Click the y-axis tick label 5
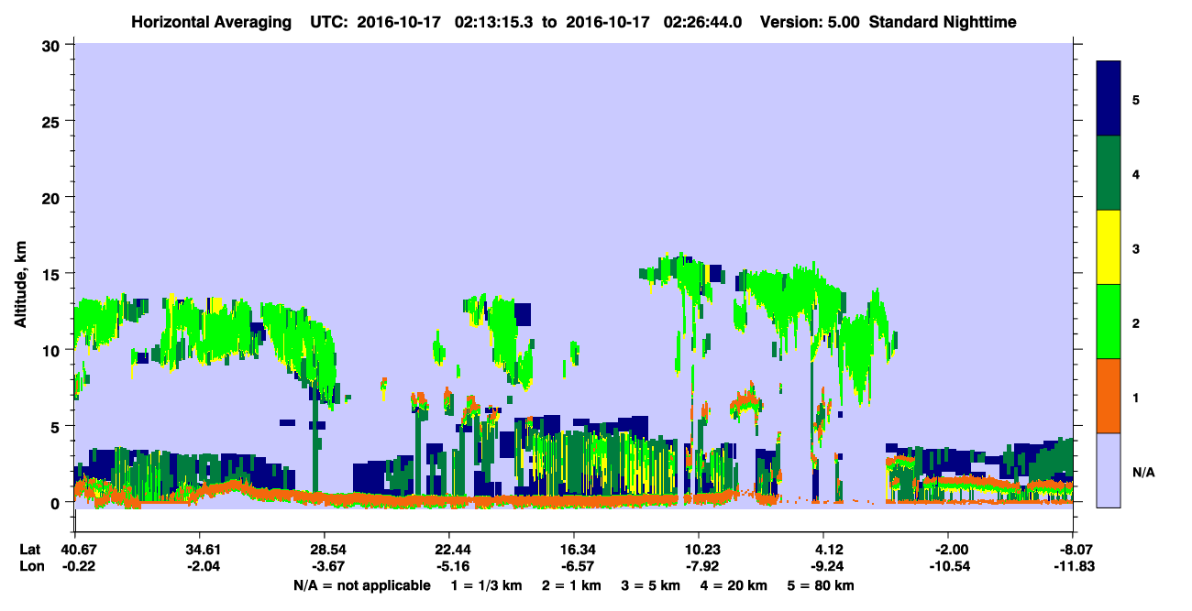1192x611 pixels. pyautogui.click(x=58, y=426)
